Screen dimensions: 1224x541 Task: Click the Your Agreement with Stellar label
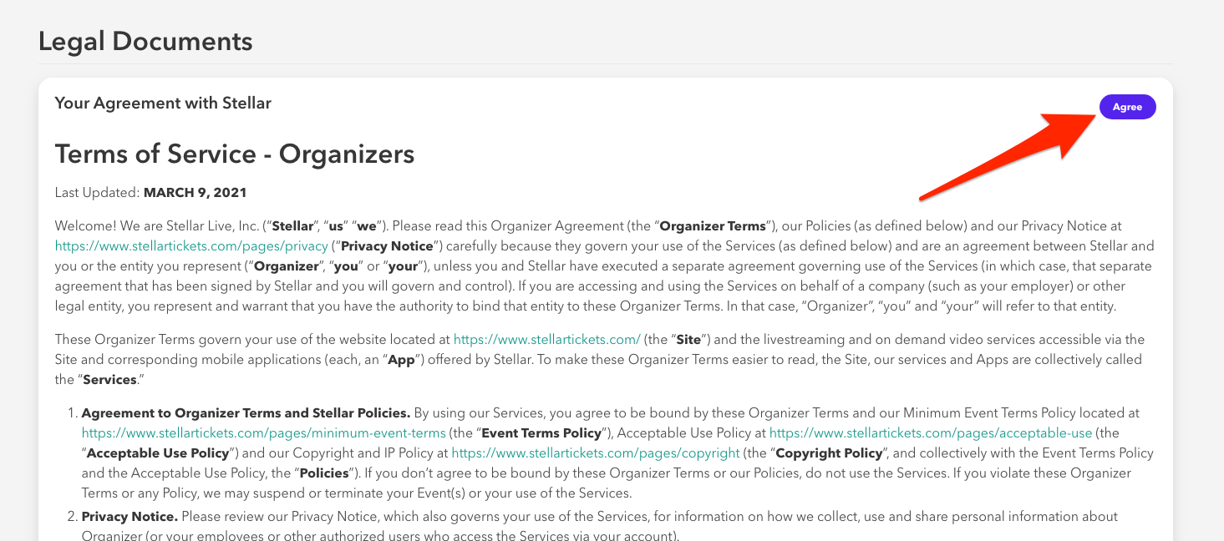coord(163,103)
